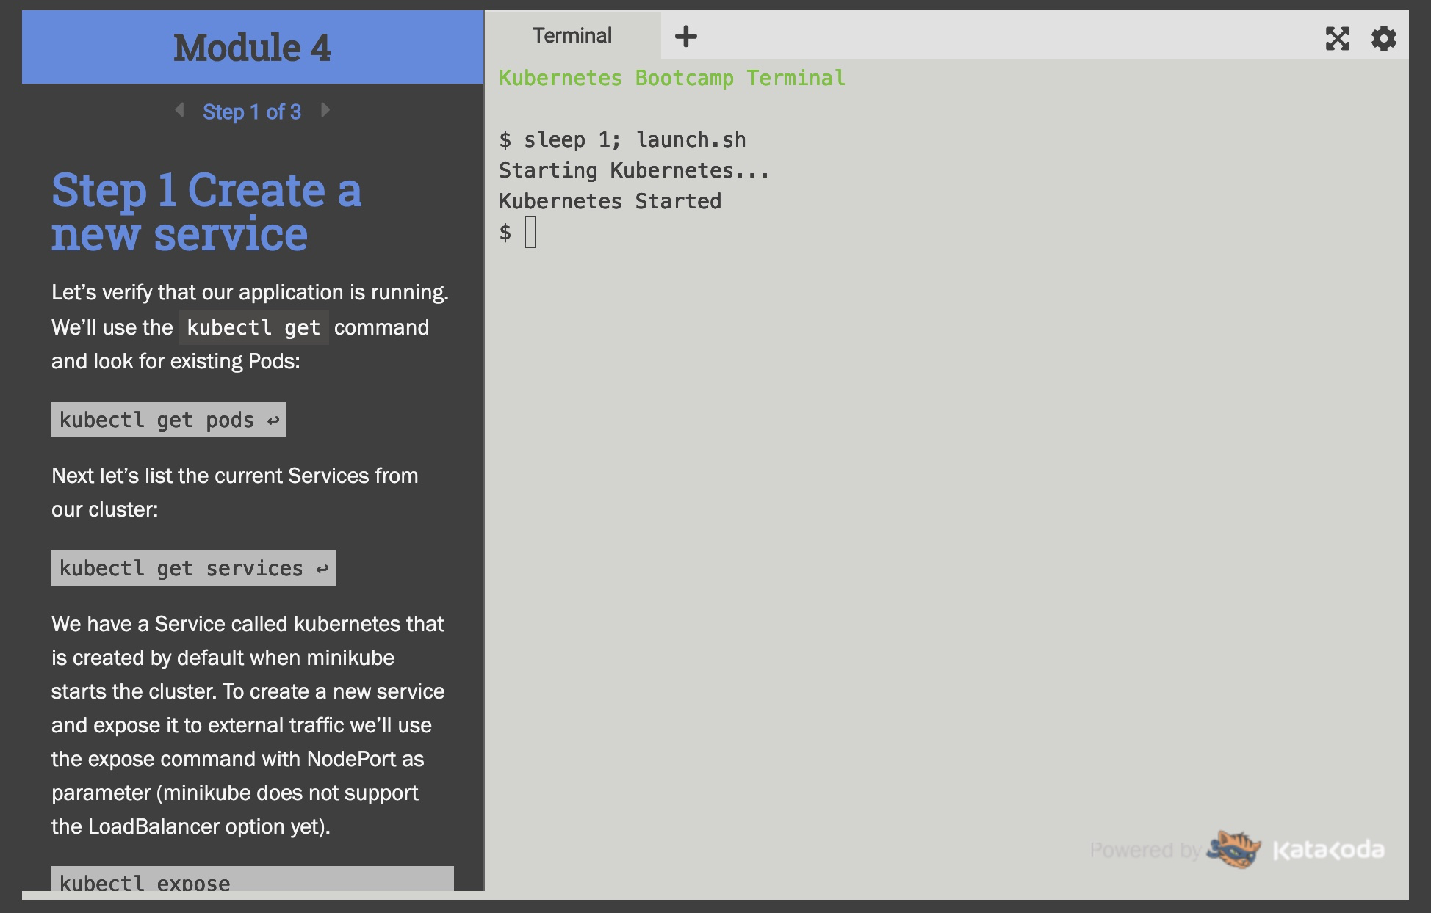Click the Katacoda cat logo
Screen dimensions: 1431x913
pyautogui.click(x=1236, y=850)
